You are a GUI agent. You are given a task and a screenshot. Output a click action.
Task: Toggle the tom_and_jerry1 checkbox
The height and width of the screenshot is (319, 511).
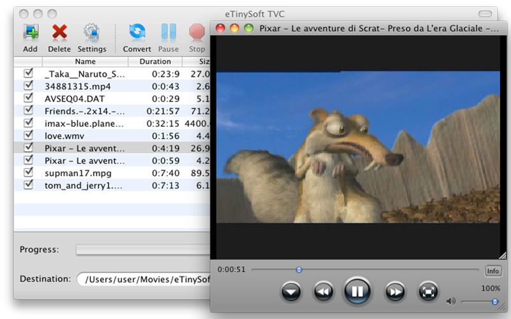pos(28,184)
